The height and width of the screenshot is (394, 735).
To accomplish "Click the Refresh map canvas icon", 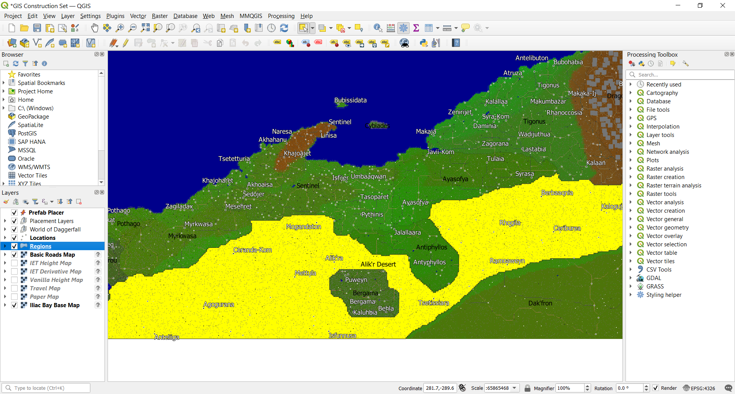I will (284, 28).
